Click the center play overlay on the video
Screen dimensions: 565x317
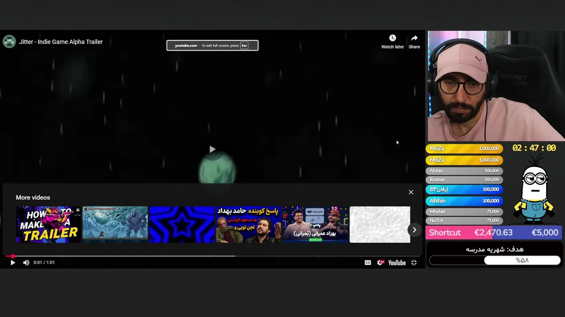click(x=212, y=149)
